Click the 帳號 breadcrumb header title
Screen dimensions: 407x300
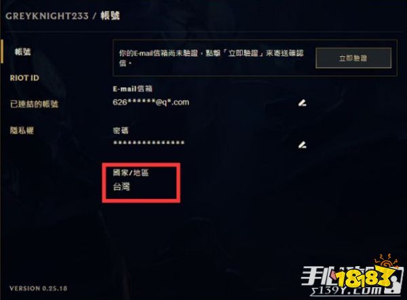point(111,16)
